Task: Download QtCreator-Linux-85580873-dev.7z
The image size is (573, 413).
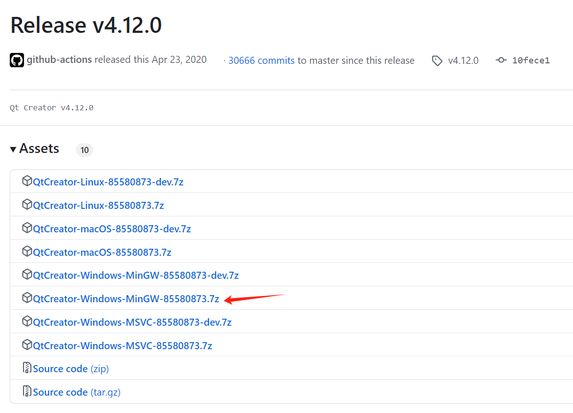Action: click(108, 182)
